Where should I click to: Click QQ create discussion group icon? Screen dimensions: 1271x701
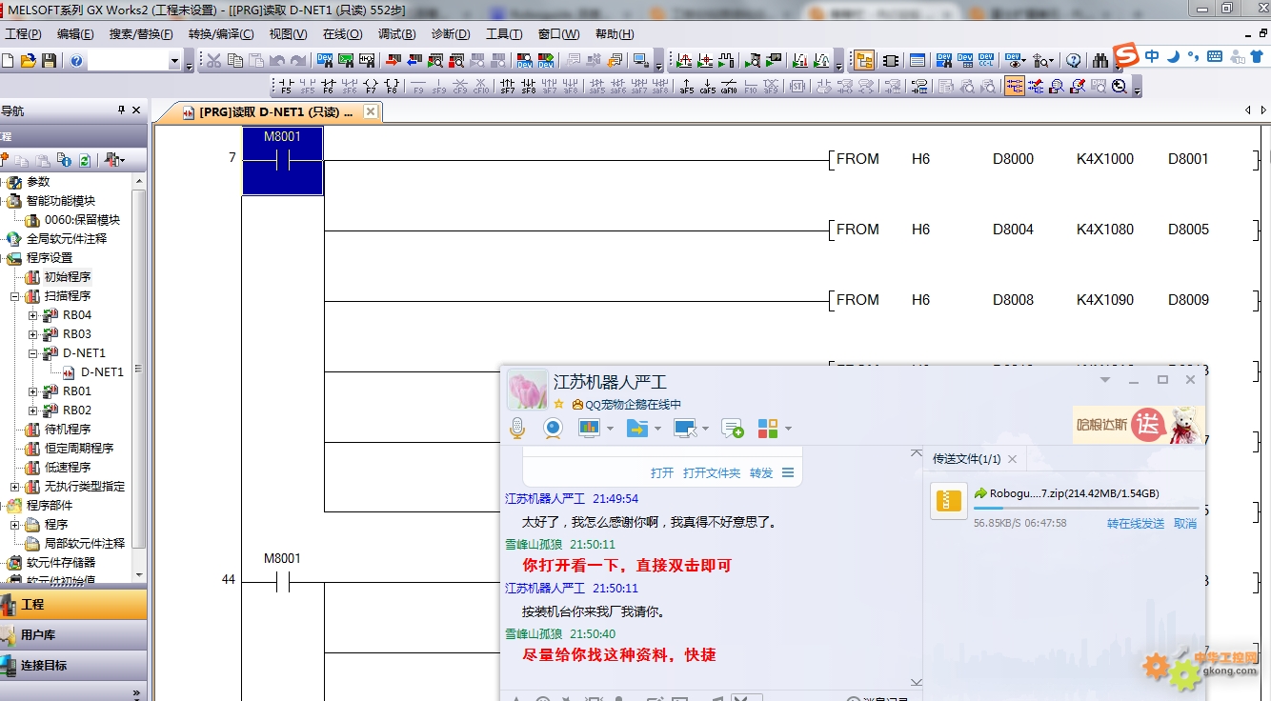[732, 429]
